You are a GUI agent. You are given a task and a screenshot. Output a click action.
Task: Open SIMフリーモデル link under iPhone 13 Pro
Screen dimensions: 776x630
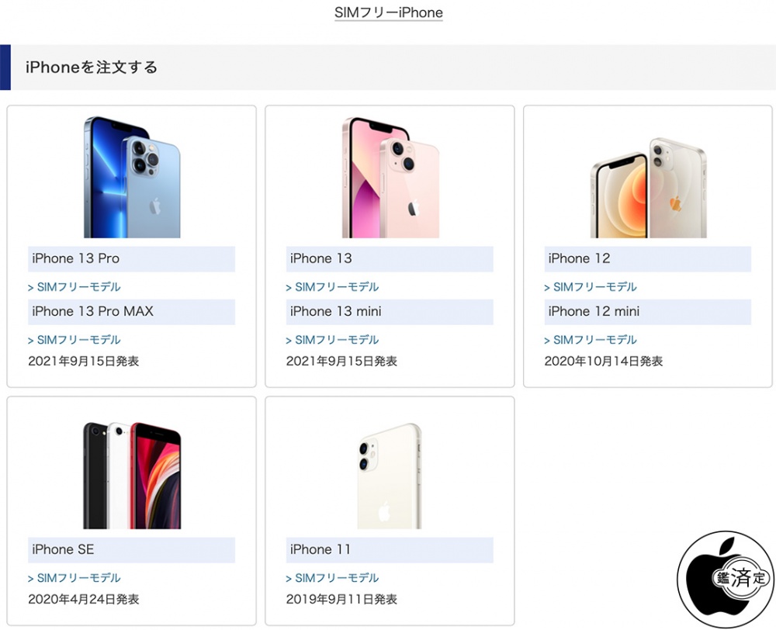tap(74, 286)
